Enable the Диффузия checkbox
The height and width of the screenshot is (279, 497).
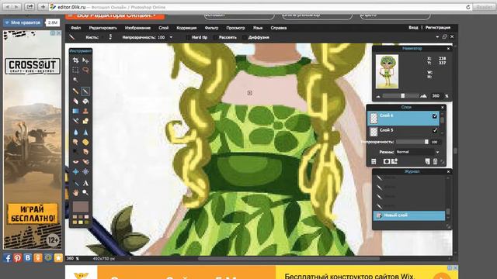pos(245,37)
